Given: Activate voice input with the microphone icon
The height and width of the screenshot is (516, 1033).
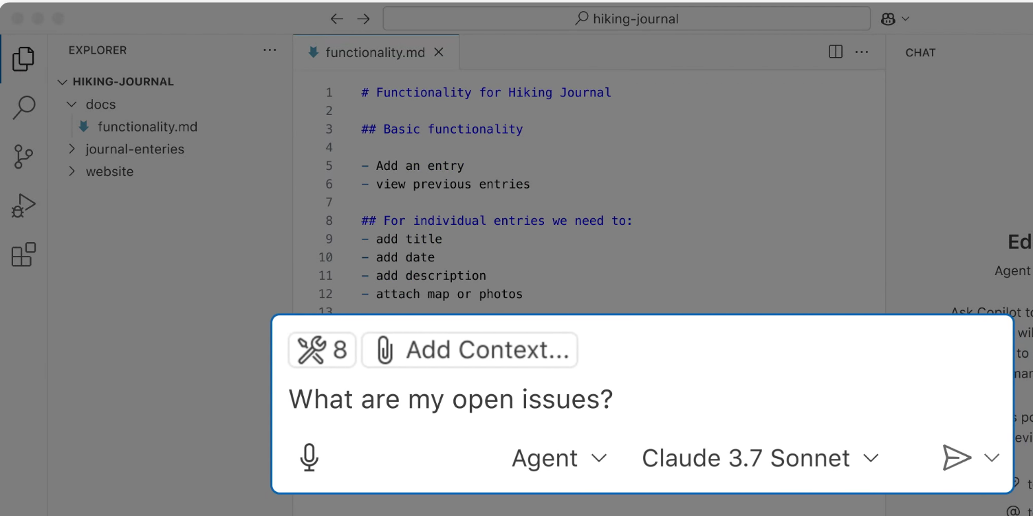Looking at the screenshot, I should click(x=309, y=457).
